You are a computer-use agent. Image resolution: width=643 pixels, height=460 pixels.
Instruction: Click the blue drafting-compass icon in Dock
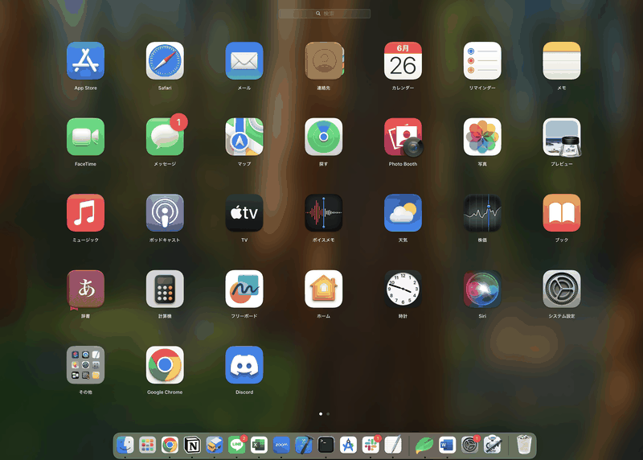[x=348, y=445]
